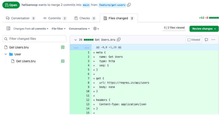Image resolution: width=219 pixels, height=115 pixels.
Task: Collapse the Get Users.bru diff
Action: pos(75,40)
